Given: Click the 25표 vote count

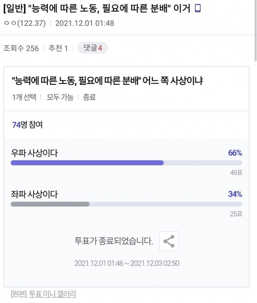Looking at the screenshot, I should pyautogui.click(x=236, y=214).
